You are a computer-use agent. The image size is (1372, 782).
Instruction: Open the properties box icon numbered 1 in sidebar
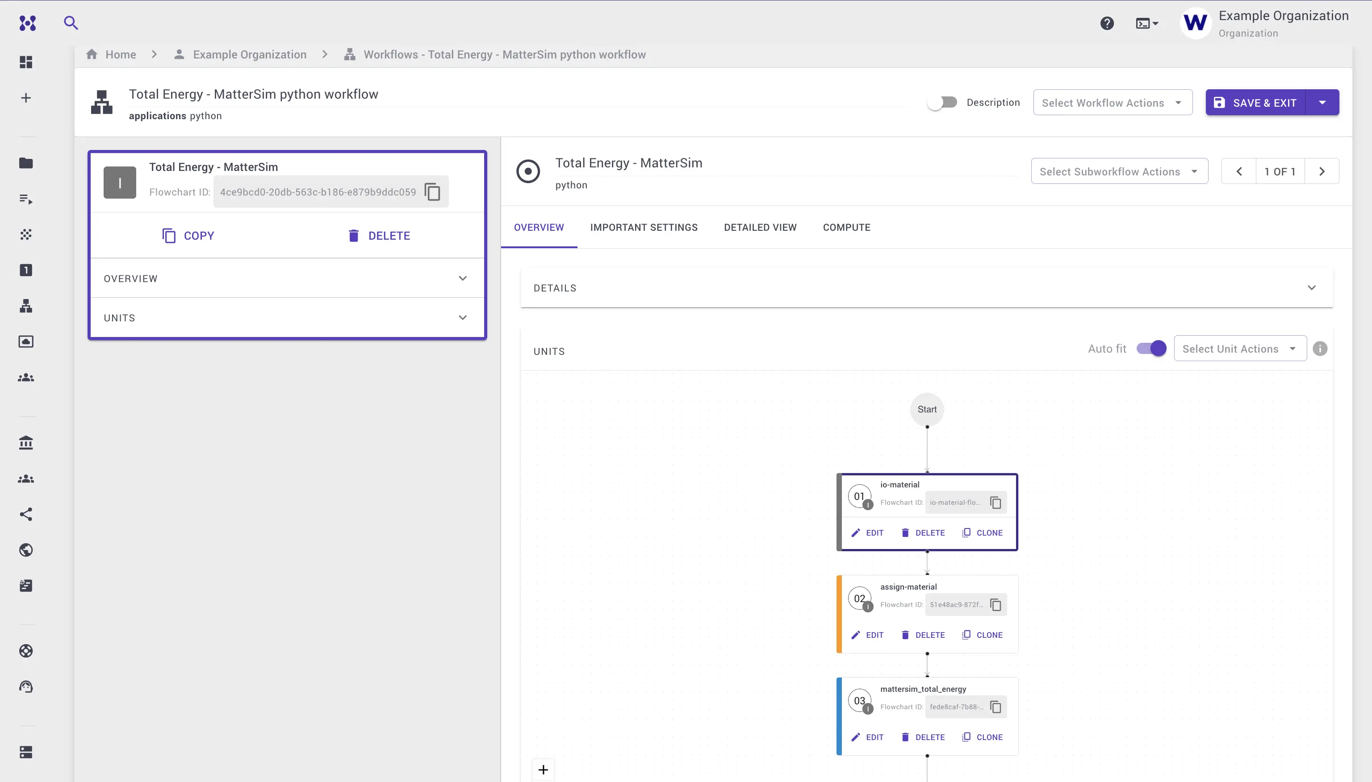pos(26,270)
